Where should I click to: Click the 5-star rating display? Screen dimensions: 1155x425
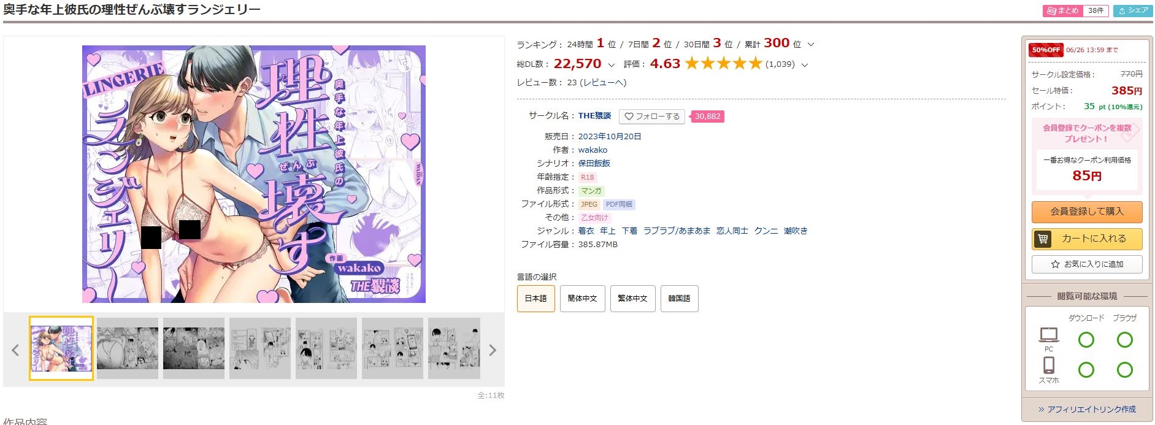click(x=723, y=63)
